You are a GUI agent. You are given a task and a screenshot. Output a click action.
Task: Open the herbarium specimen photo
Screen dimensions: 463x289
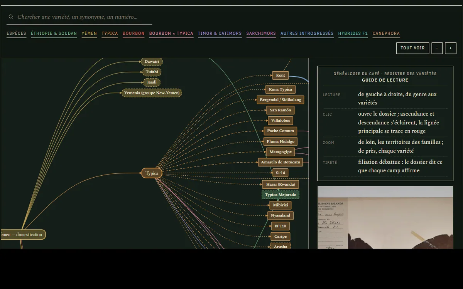point(385,217)
